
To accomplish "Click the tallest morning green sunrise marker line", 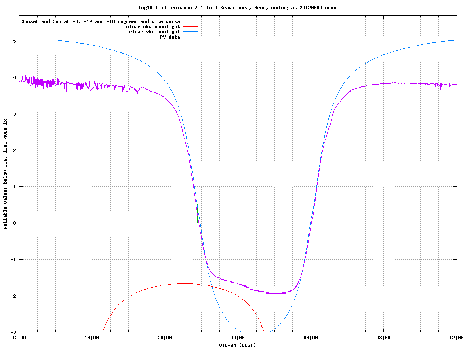I will coord(327,175).
